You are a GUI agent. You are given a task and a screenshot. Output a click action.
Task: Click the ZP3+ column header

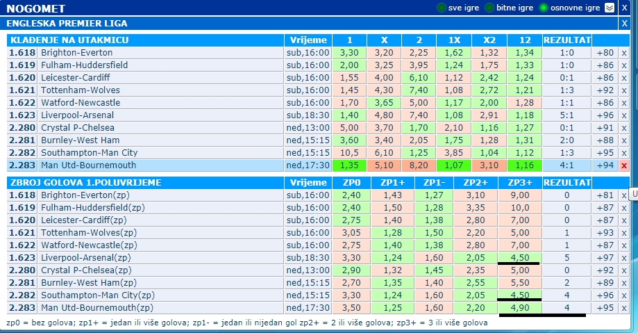(x=519, y=183)
